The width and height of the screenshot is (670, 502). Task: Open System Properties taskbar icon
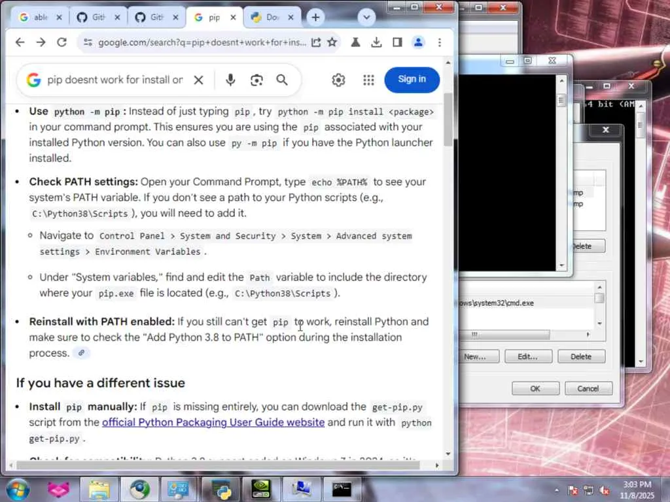click(x=301, y=489)
